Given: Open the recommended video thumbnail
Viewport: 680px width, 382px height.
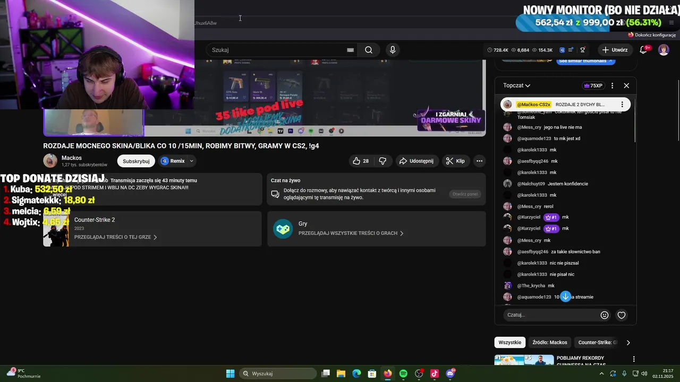Looking at the screenshot, I should (x=524, y=360).
